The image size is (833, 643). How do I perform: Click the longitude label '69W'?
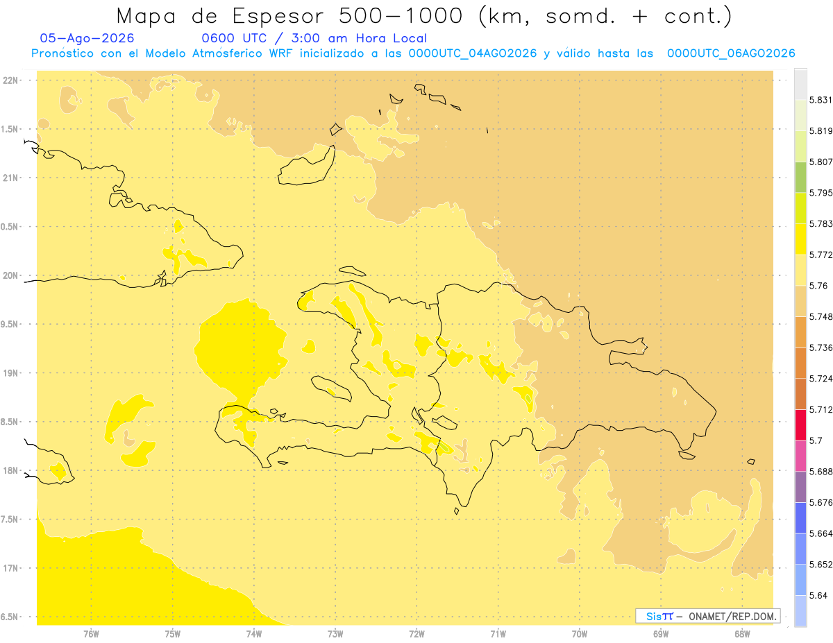pos(661,634)
